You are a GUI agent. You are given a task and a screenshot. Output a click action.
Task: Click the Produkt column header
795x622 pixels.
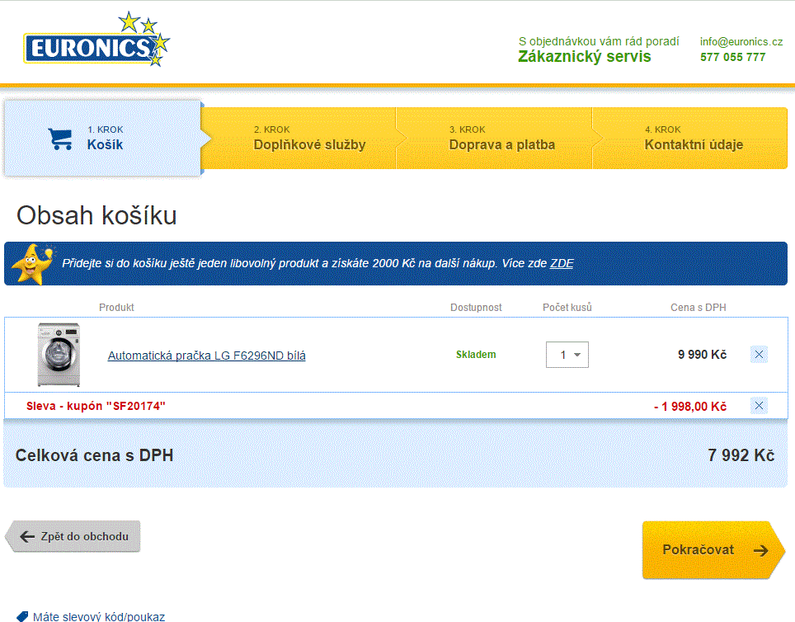pyautogui.click(x=116, y=308)
